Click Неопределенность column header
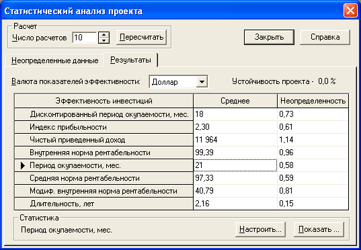 pos(313,101)
